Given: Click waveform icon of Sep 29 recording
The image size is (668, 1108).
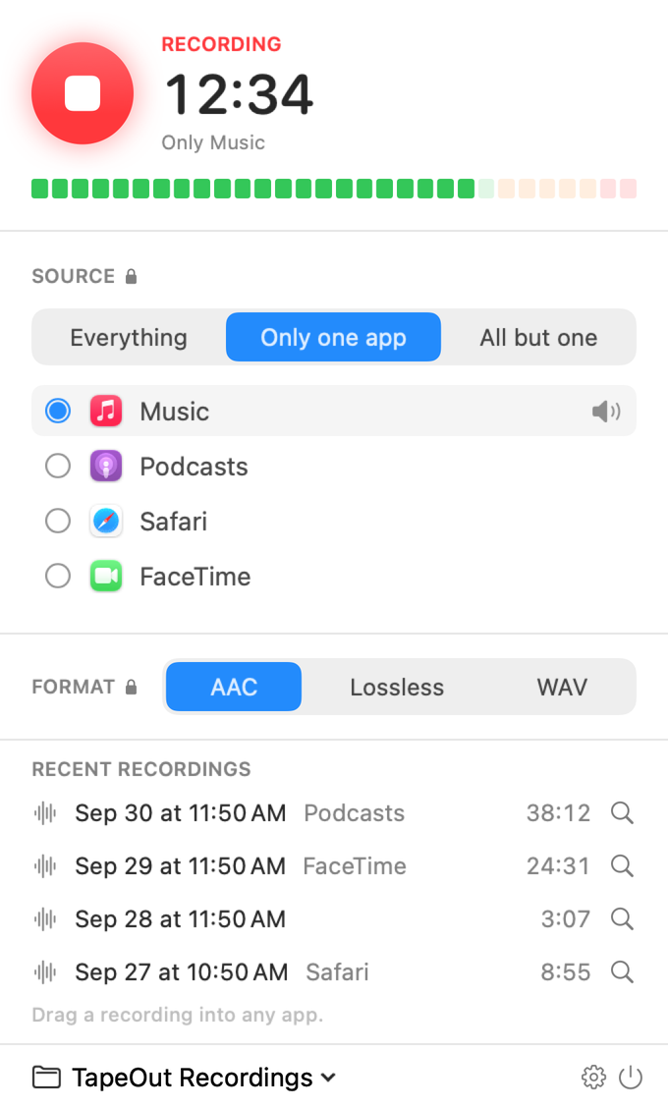Looking at the screenshot, I should pos(45,865).
